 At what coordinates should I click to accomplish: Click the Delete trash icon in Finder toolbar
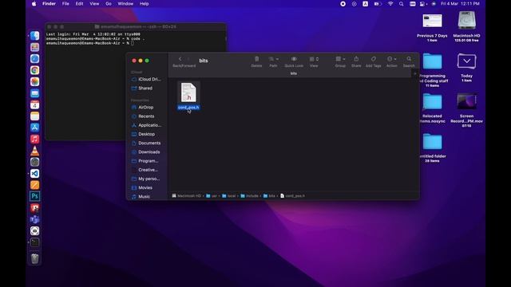[256, 59]
